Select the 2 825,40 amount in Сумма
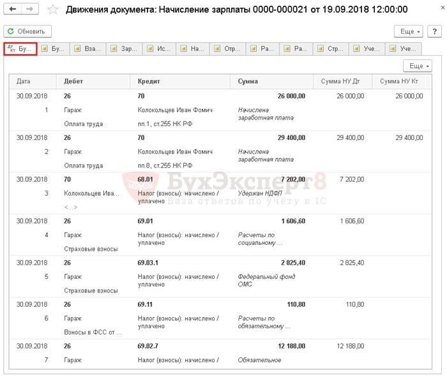This screenshot has height=376, width=447. [x=293, y=263]
